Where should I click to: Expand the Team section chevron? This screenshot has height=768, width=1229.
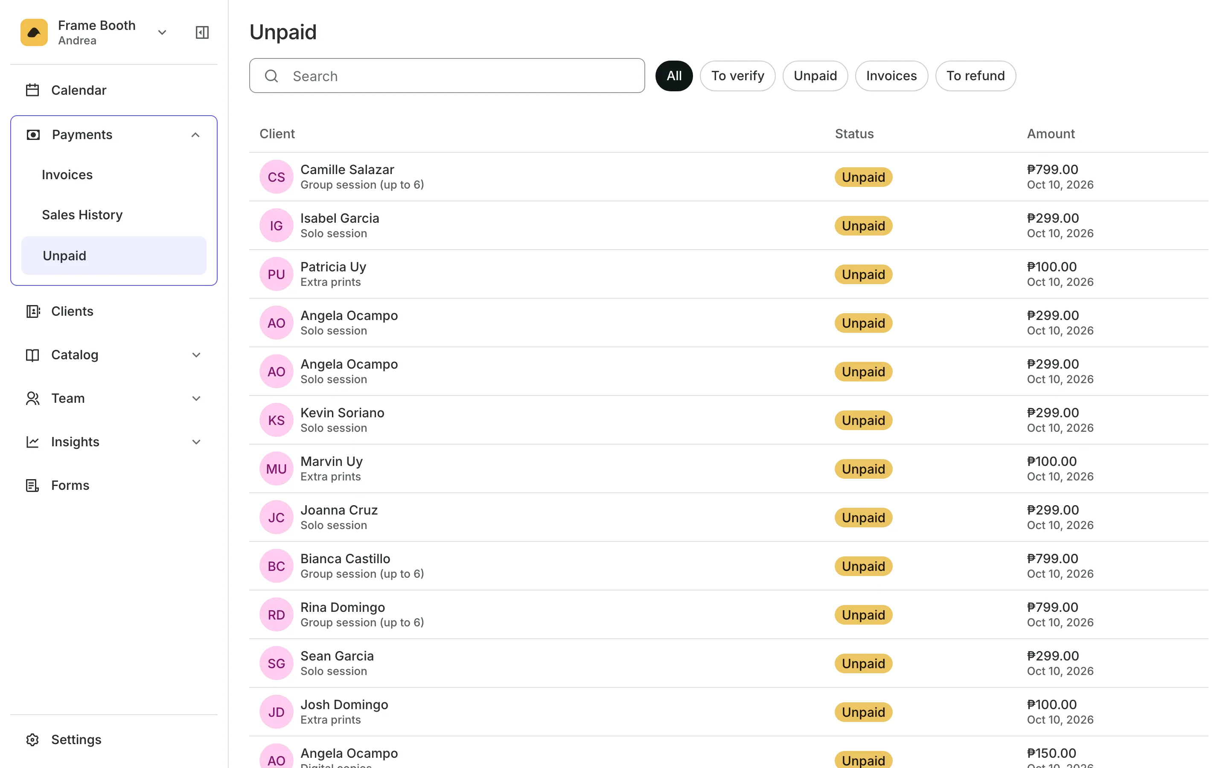(x=197, y=399)
